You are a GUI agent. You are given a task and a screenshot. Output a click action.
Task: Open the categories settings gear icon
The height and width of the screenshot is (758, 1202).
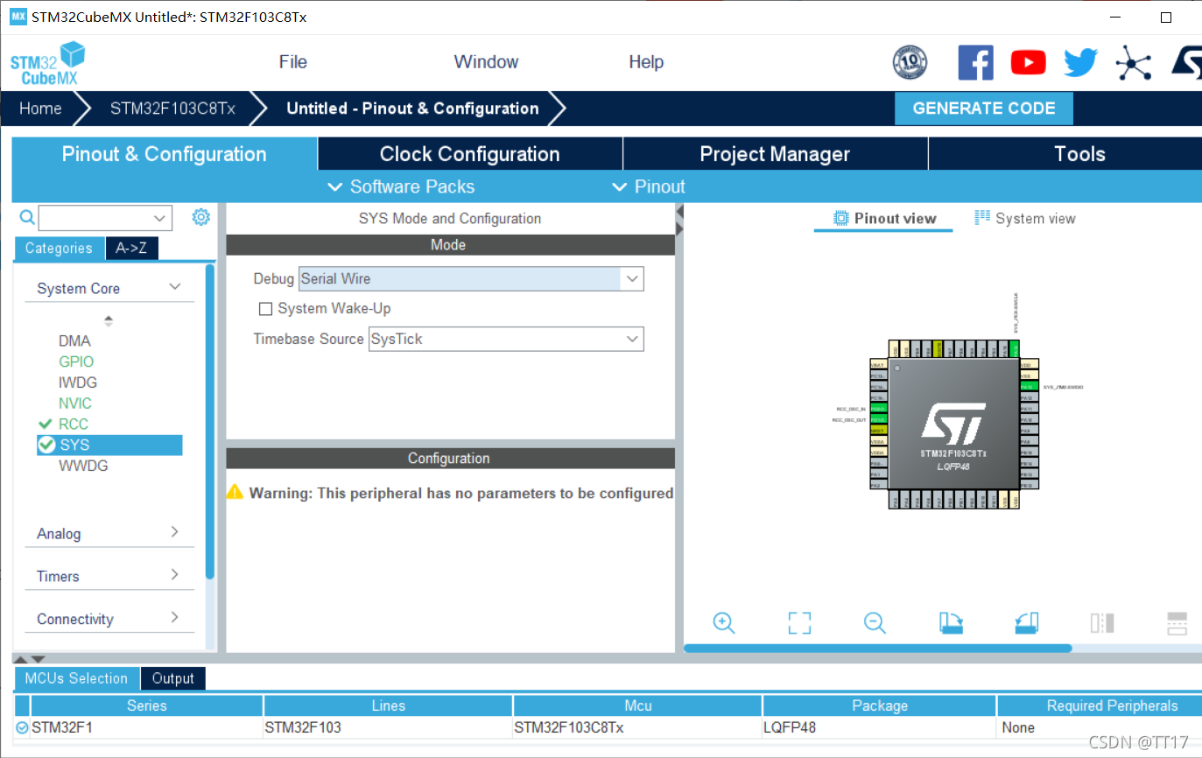pyautogui.click(x=200, y=217)
